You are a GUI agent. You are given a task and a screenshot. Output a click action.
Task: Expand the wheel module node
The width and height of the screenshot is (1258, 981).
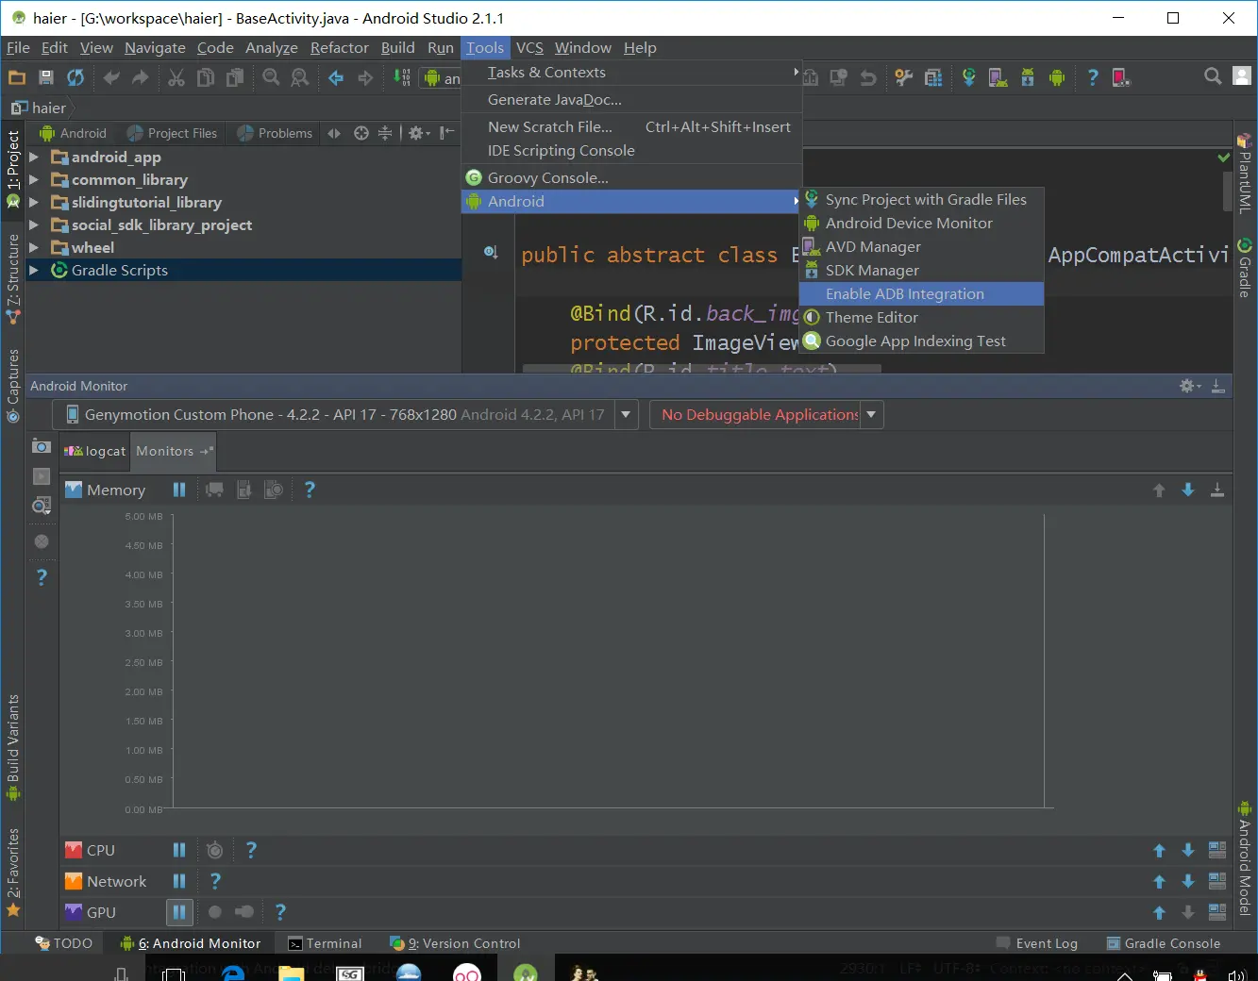pos(34,247)
